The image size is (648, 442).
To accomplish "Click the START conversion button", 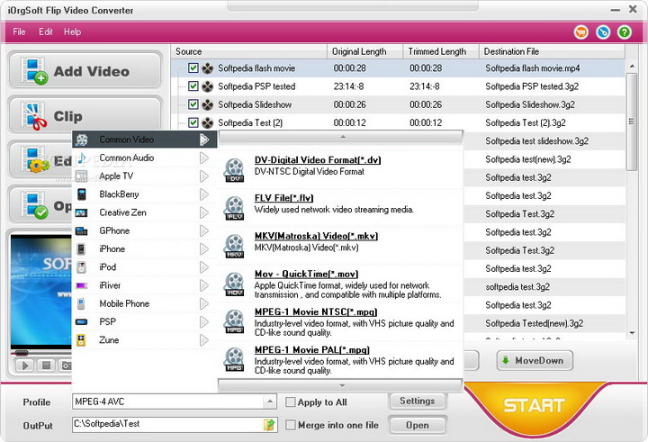I will 534,405.
